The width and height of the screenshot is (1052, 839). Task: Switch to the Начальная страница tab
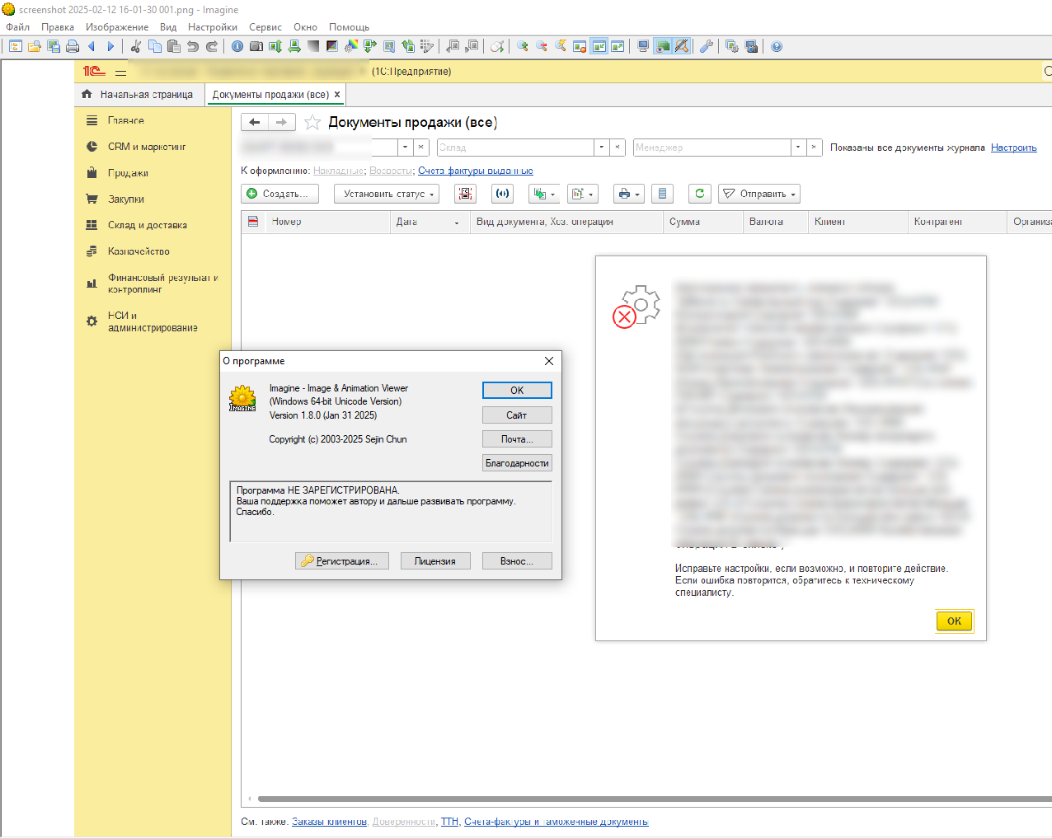139,95
